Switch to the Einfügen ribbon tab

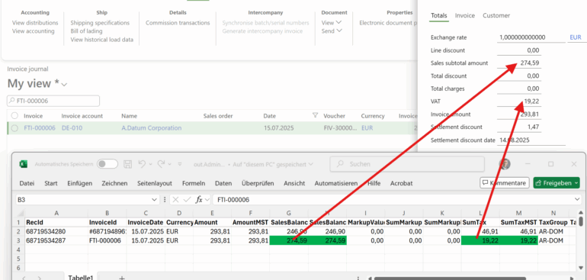[x=80, y=183]
